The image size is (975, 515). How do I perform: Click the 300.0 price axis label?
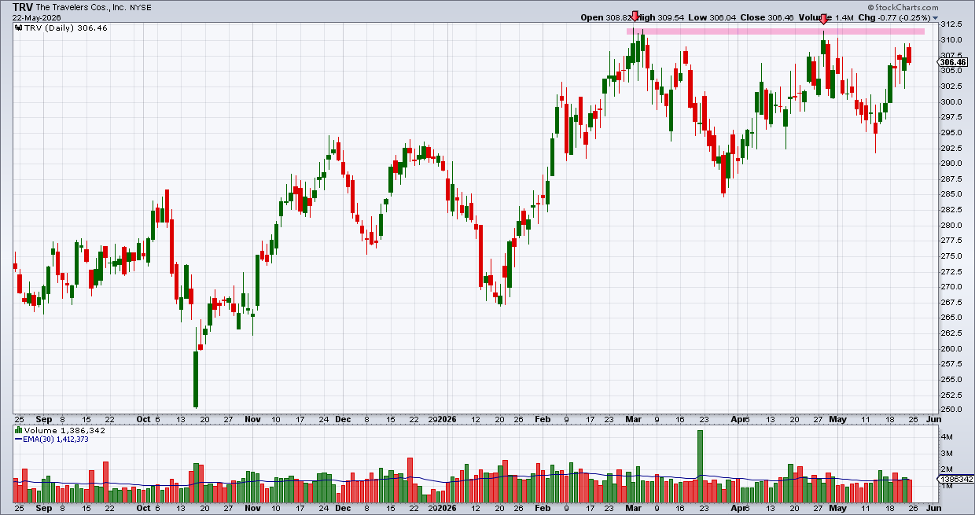950,102
